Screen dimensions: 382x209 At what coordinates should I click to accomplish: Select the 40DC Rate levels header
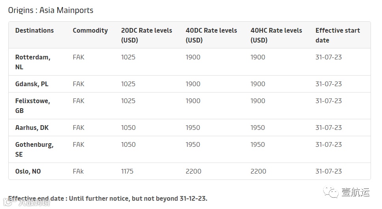(211, 35)
